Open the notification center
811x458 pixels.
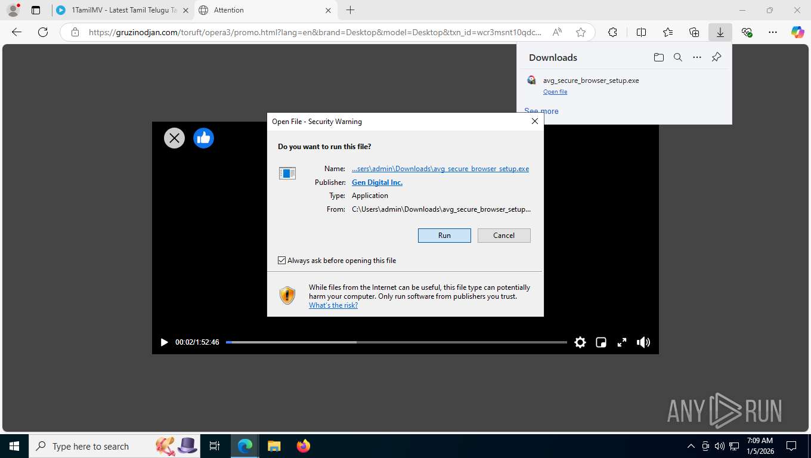point(791,446)
